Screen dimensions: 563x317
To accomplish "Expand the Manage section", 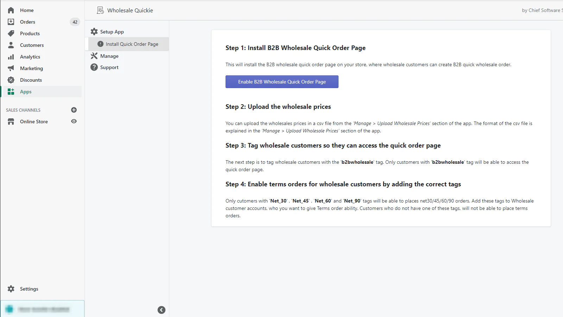I will point(109,56).
